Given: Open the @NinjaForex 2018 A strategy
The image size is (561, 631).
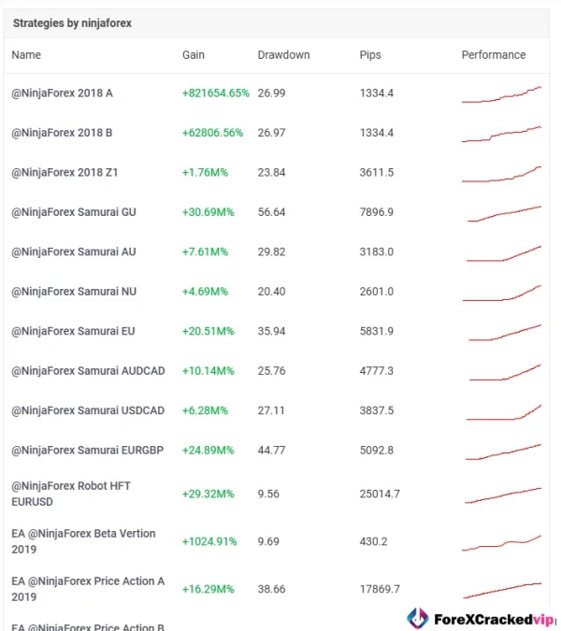Looking at the screenshot, I should pyautogui.click(x=62, y=93).
